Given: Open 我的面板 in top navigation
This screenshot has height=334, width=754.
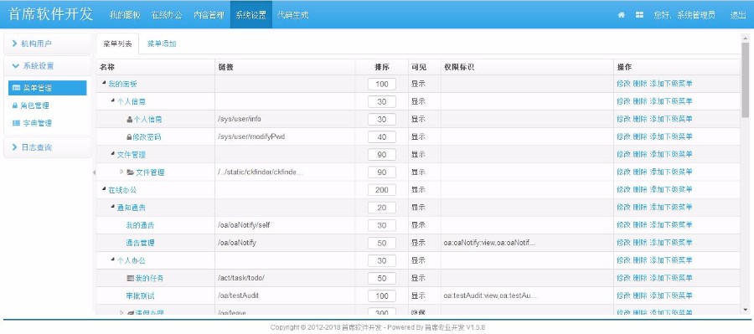Looking at the screenshot, I should click(x=125, y=15).
